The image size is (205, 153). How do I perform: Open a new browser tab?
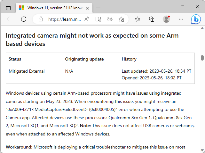[98, 8]
